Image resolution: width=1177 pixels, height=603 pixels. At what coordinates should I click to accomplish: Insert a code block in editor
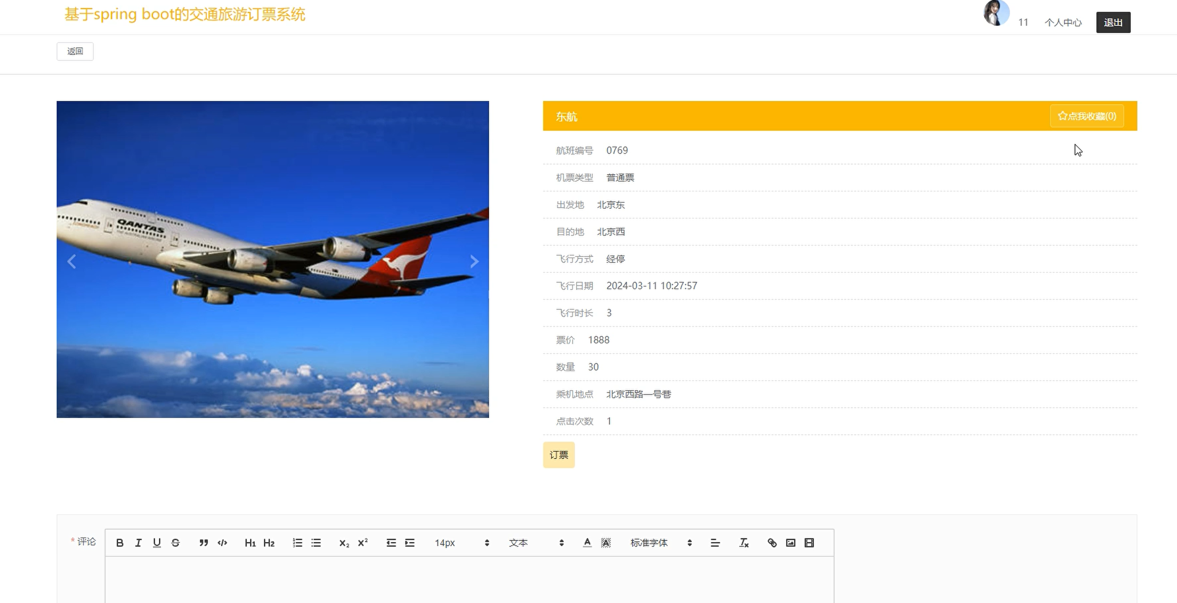pyautogui.click(x=223, y=543)
